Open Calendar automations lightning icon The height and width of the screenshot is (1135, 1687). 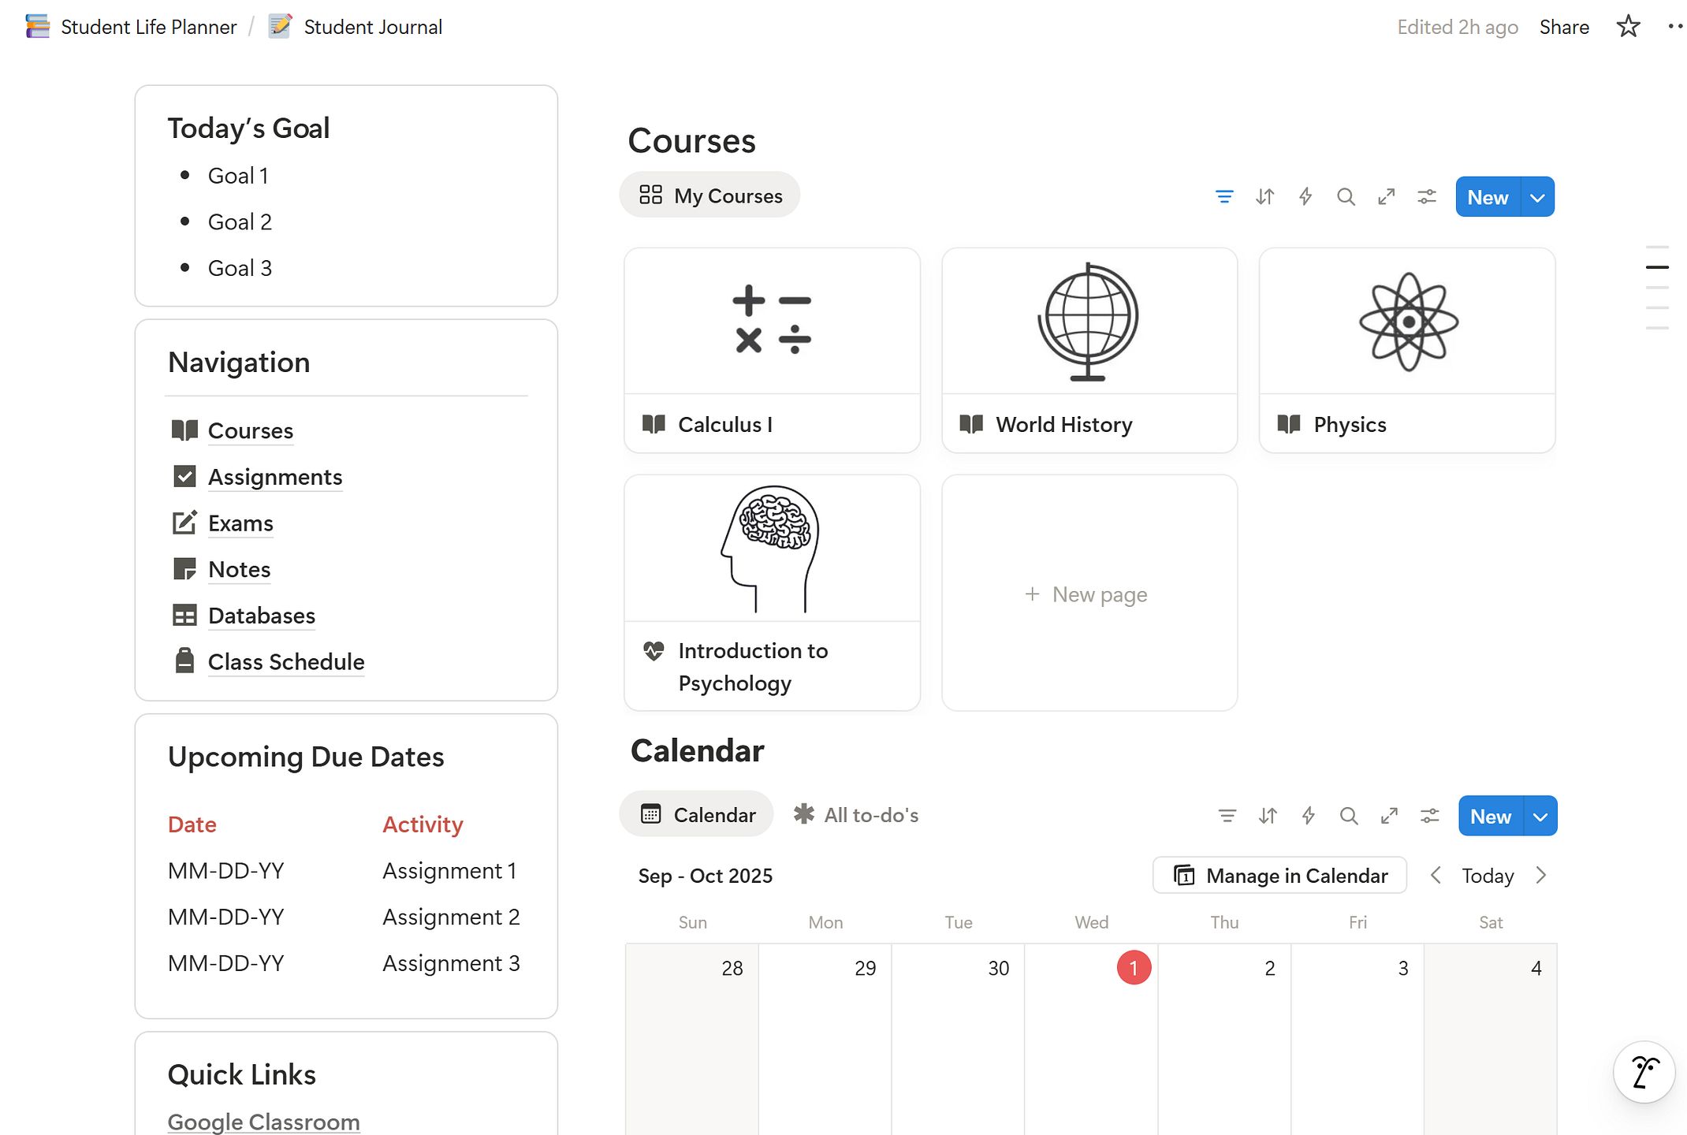tap(1309, 816)
